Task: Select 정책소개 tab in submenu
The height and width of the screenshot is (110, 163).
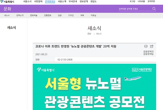Action: [x=20, y=15]
